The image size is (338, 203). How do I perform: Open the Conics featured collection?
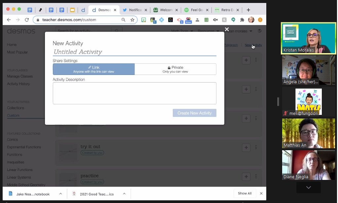pos(12,140)
